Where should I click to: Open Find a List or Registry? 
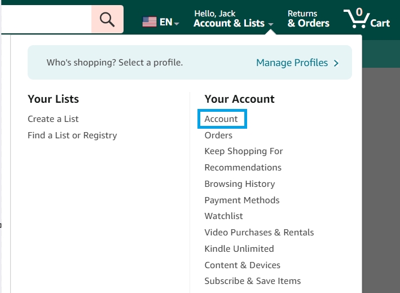click(72, 135)
